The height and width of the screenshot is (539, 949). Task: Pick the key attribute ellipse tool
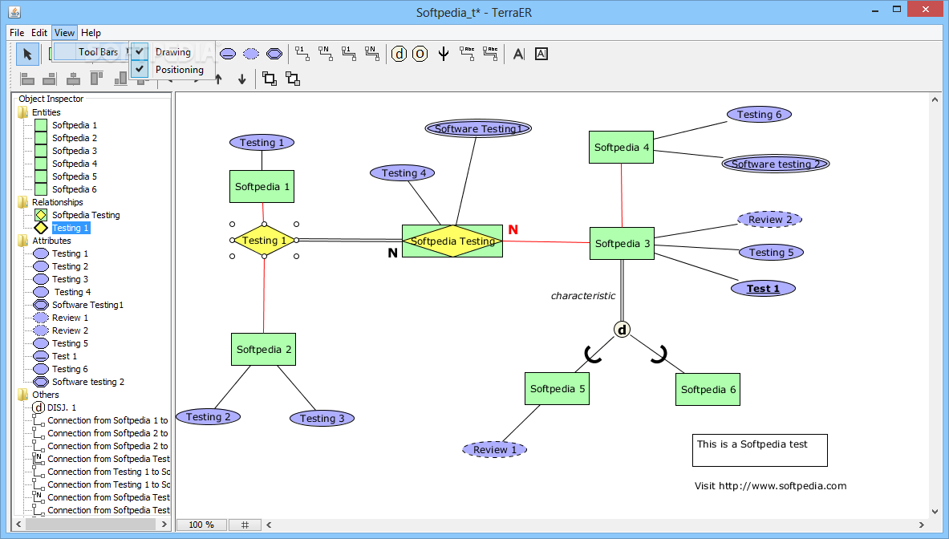228,55
